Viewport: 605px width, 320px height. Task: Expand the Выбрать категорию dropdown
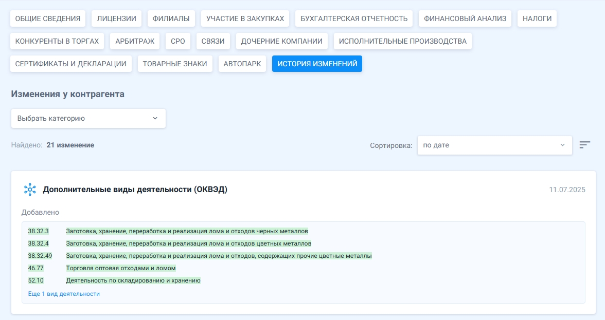pyautogui.click(x=88, y=118)
